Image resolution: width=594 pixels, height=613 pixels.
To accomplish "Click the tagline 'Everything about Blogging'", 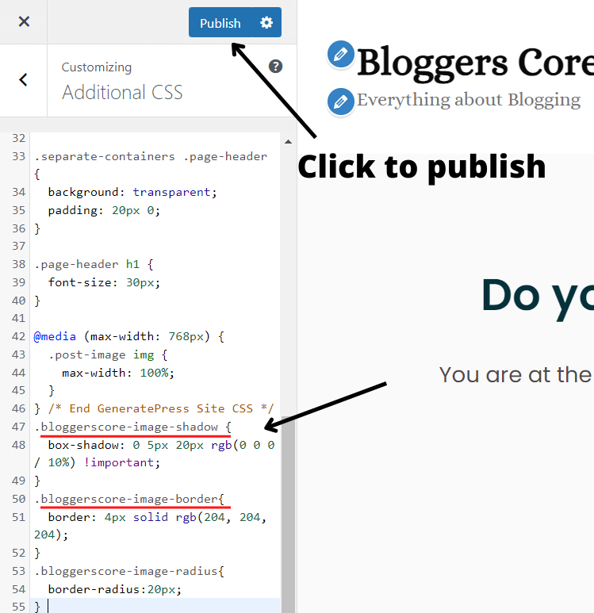I will 469,100.
